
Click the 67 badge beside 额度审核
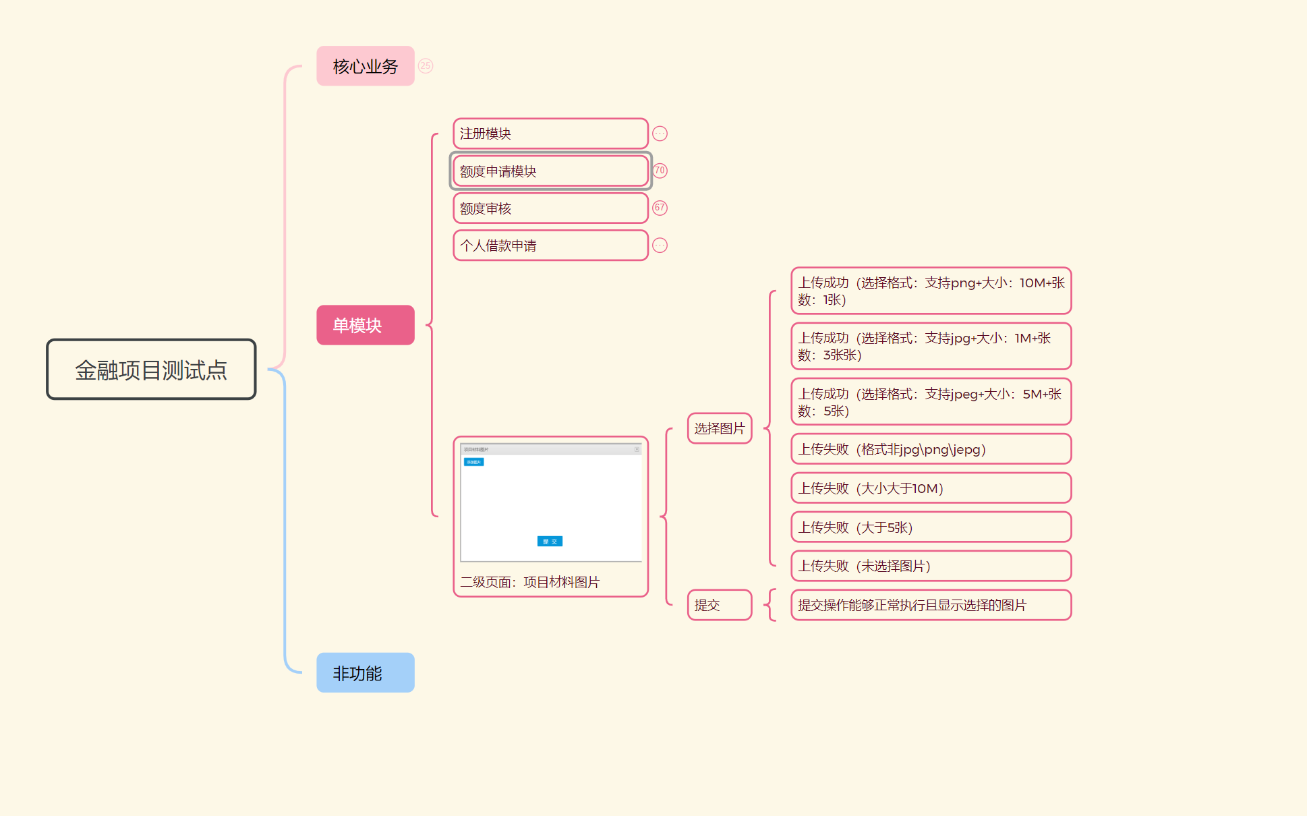coord(660,208)
